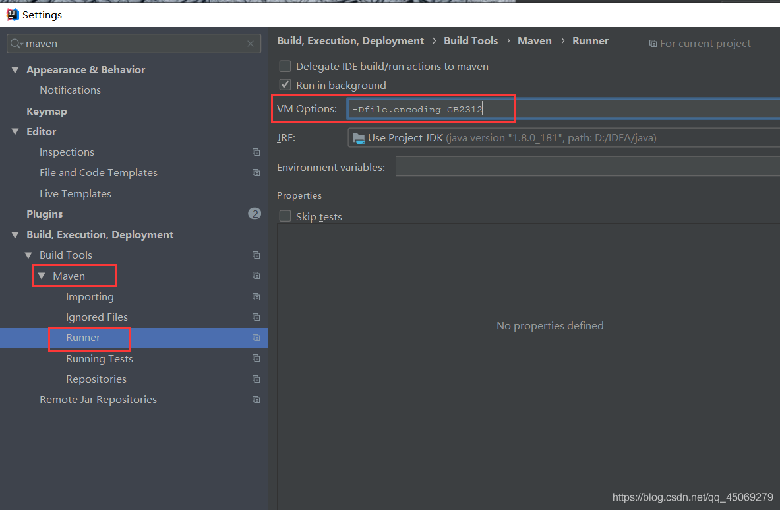Collapse the Editor section arrow

pos(15,132)
